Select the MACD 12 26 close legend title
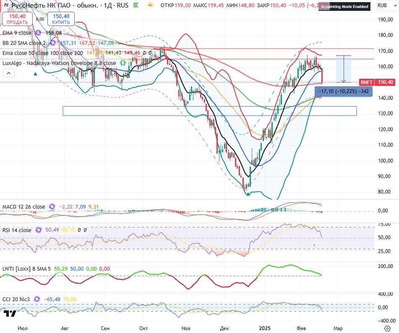The image size is (399, 333). pyautogui.click(x=23, y=207)
